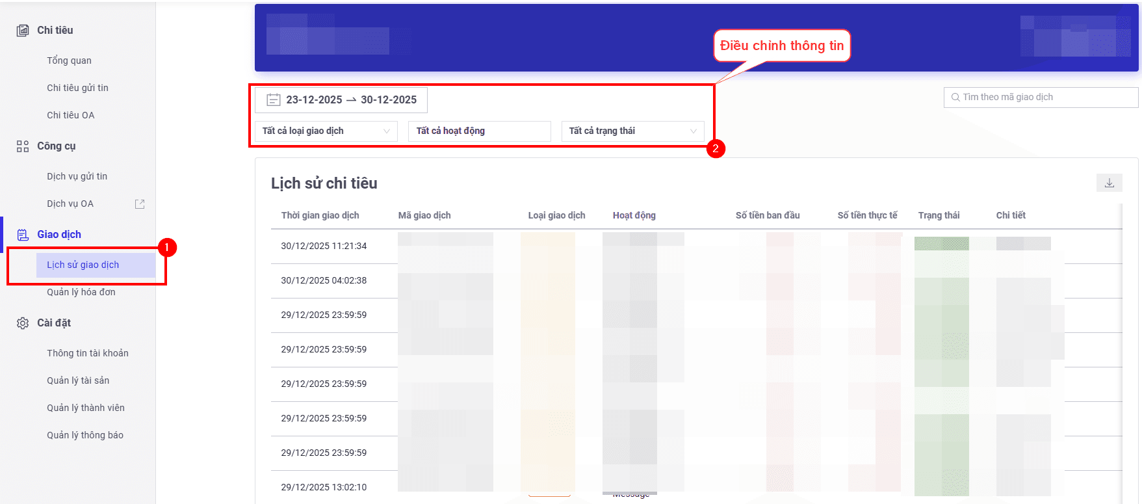The height and width of the screenshot is (504, 1142).
Task: Select the 30/12/2025 11:21:34 transaction row
Action: (324, 246)
